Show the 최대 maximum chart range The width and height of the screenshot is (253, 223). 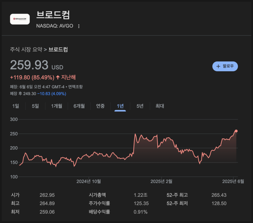pyautogui.click(x=160, y=106)
